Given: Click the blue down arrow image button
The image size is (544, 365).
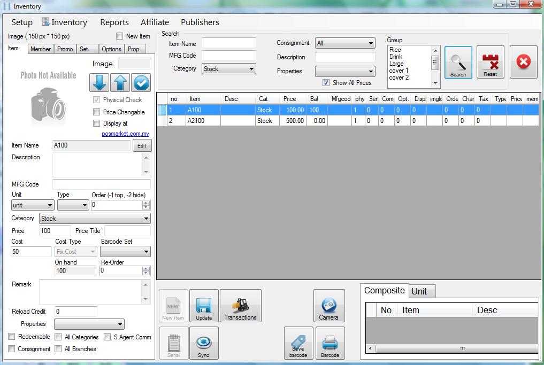Looking at the screenshot, I should (99, 83).
